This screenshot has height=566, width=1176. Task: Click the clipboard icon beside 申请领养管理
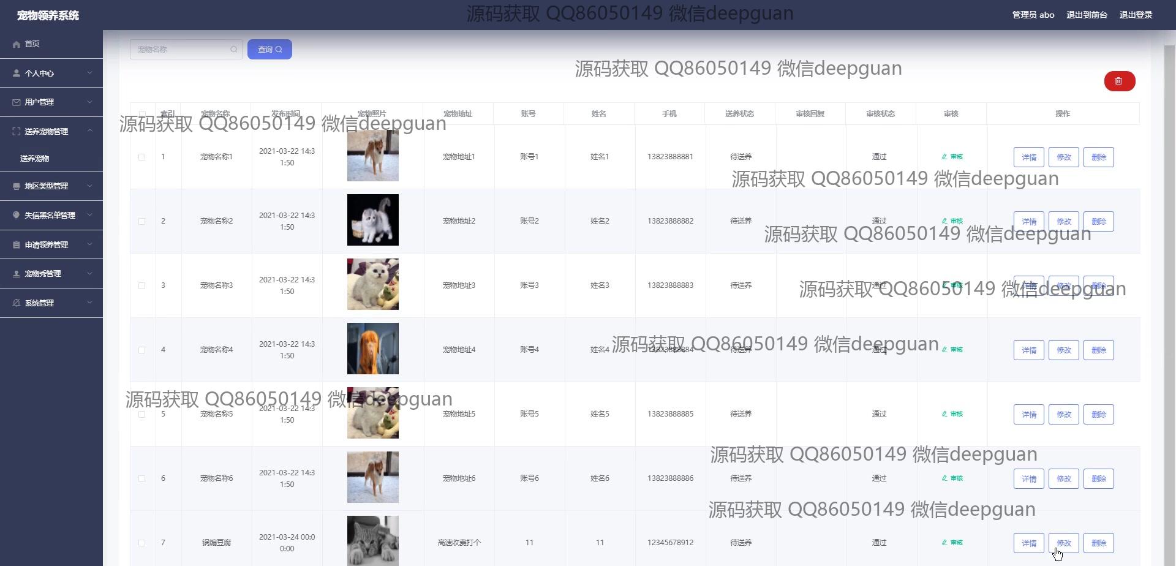tap(17, 245)
